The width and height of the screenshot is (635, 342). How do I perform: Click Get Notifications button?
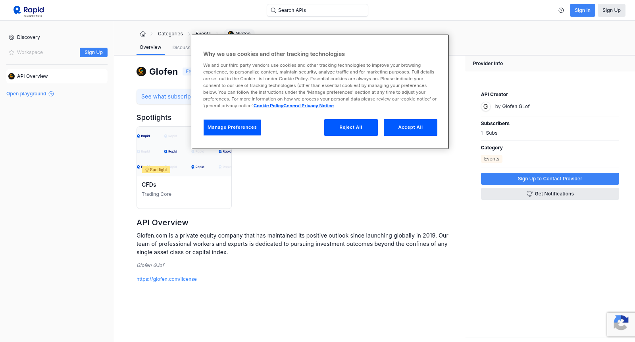550,194
